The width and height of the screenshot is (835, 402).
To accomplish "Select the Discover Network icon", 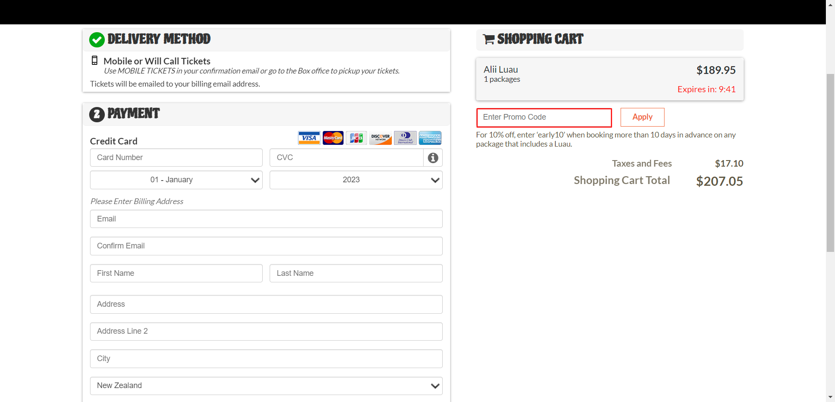I will [x=380, y=138].
